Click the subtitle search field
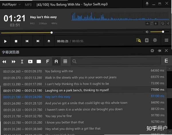Viewport: 172px width, 135px height. tap(116, 61)
